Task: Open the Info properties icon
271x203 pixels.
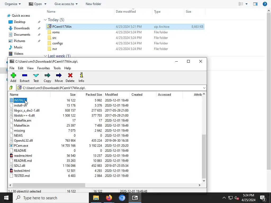Action: [81, 77]
